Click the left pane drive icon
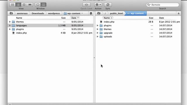187x105 pixels. pos(91,13)
